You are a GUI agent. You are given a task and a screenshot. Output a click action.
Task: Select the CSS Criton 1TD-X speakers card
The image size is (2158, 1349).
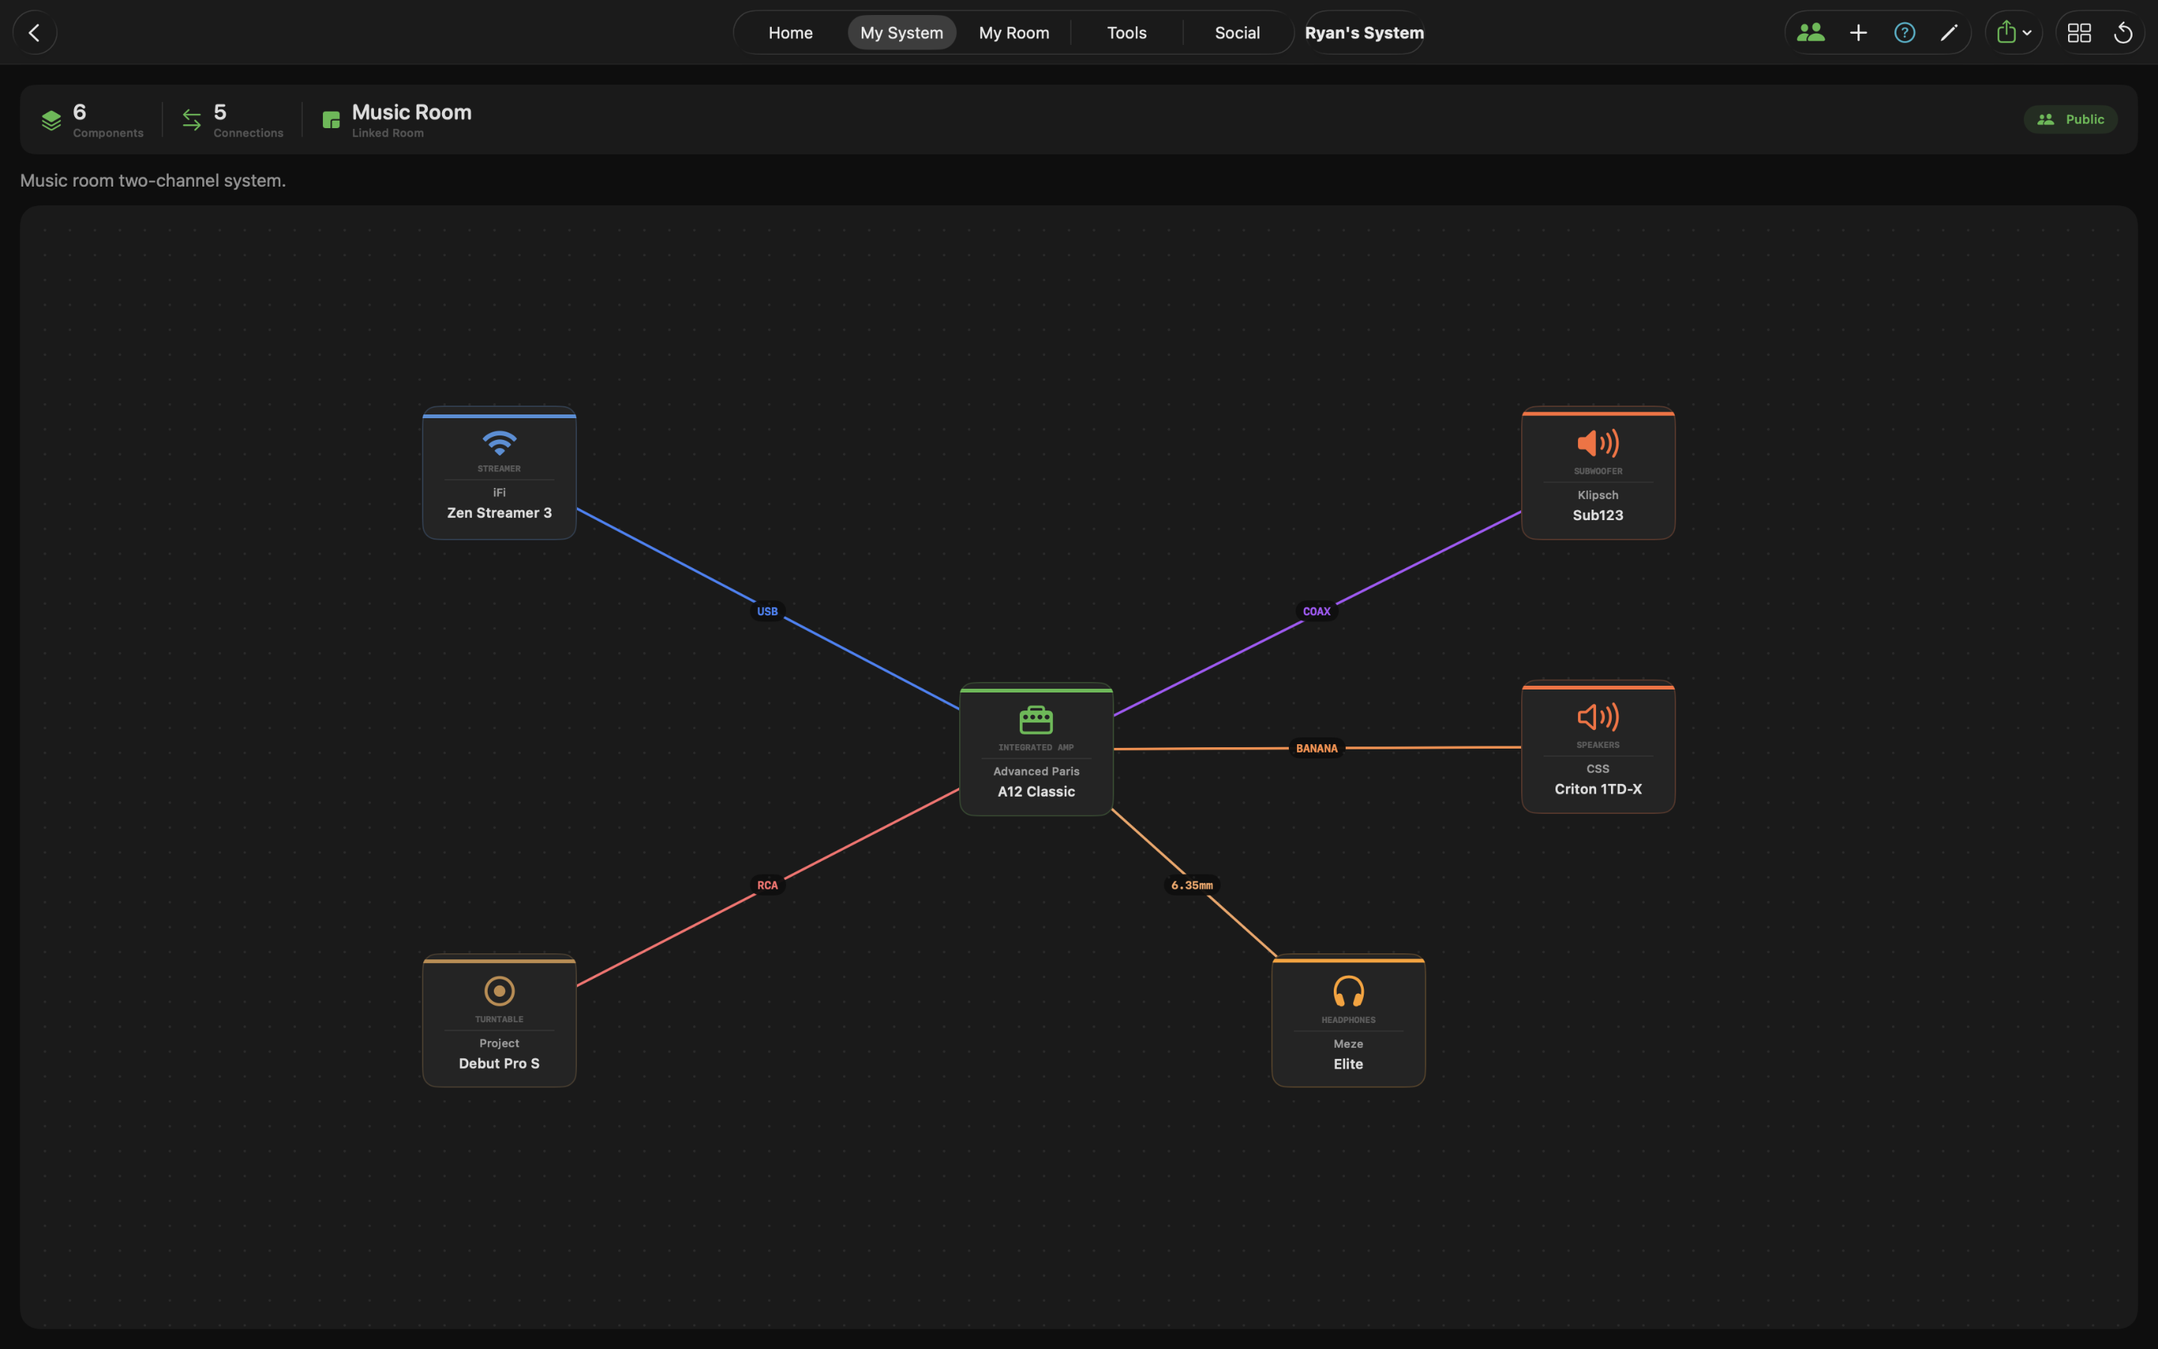[1597, 746]
